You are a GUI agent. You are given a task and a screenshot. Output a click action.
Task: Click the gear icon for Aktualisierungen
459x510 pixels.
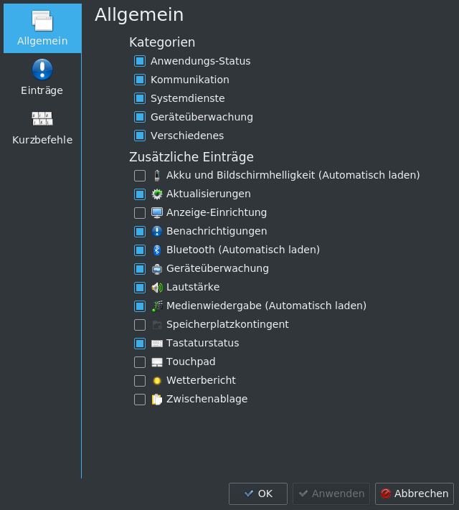(157, 194)
